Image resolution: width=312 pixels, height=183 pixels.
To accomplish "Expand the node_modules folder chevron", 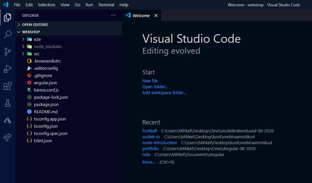I will 23,46.
